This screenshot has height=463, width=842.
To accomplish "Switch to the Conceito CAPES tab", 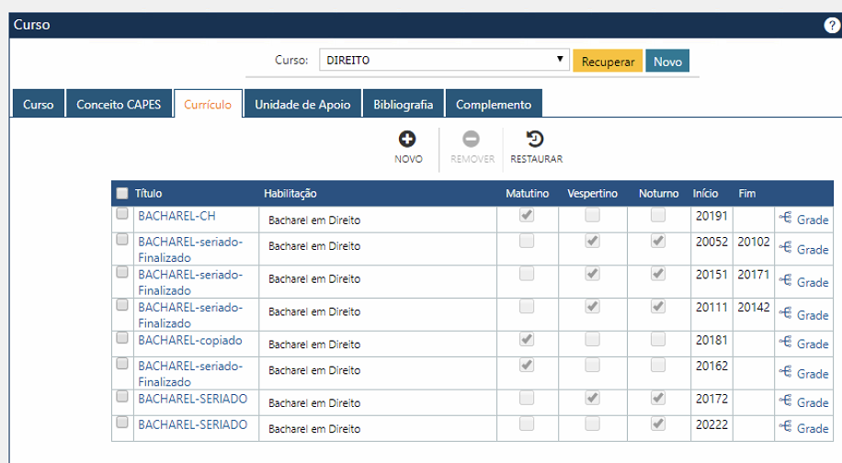I will 119,104.
